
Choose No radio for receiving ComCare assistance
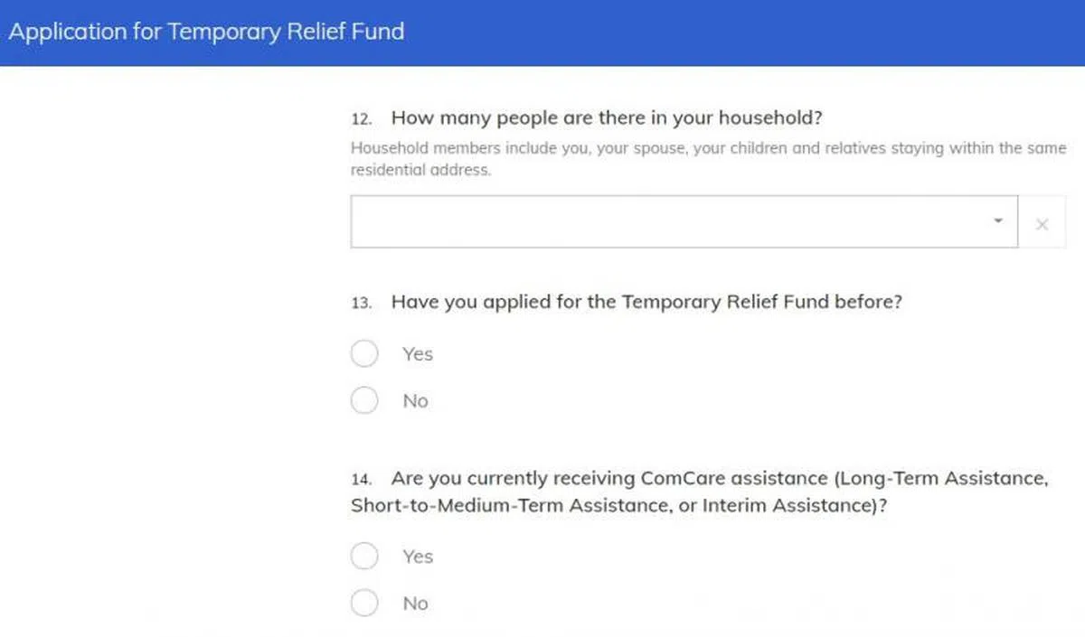tap(364, 603)
